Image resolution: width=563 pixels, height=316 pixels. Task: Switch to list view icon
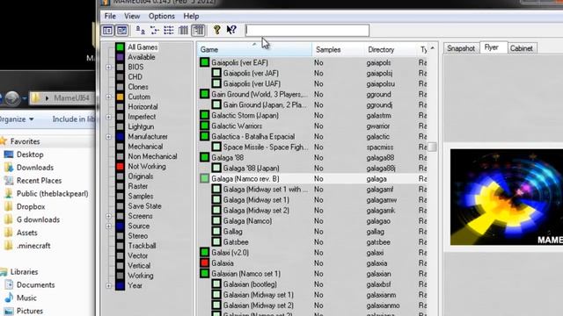click(x=169, y=31)
